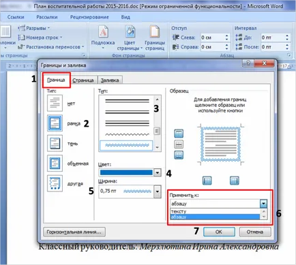Choose 'абзацу' highlighted list option
The width and height of the screenshot is (296, 265).
(215, 217)
